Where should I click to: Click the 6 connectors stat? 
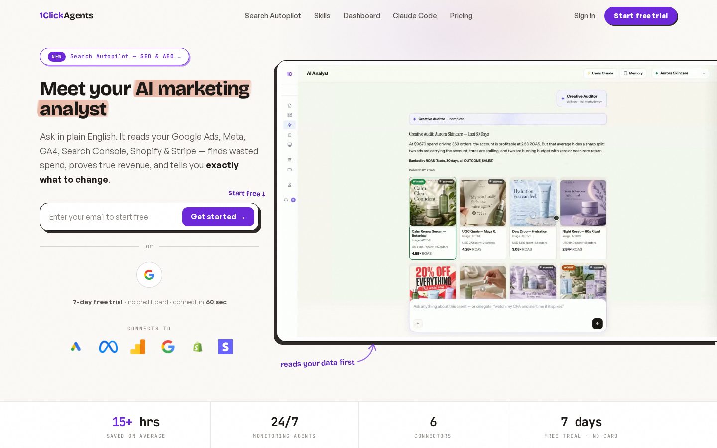[x=433, y=427]
